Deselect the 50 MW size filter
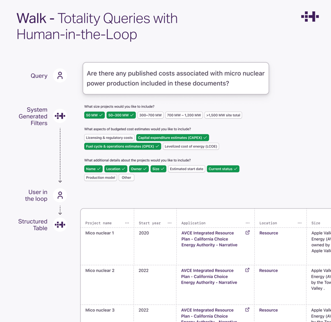331x322 pixels. point(94,115)
